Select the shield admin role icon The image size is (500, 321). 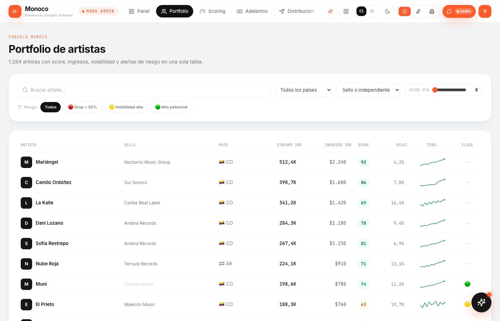tap(405, 11)
